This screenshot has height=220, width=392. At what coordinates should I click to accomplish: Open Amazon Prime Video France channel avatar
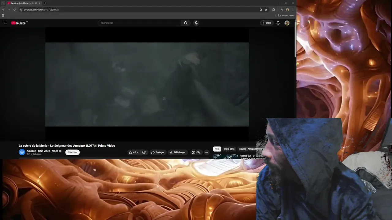(x=22, y=152)
